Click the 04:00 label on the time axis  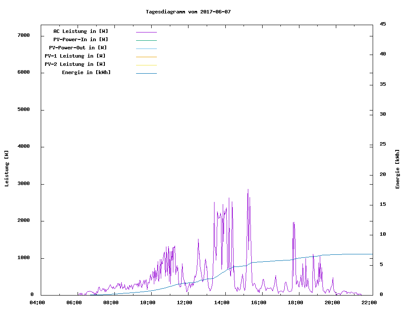coord(37,302)
